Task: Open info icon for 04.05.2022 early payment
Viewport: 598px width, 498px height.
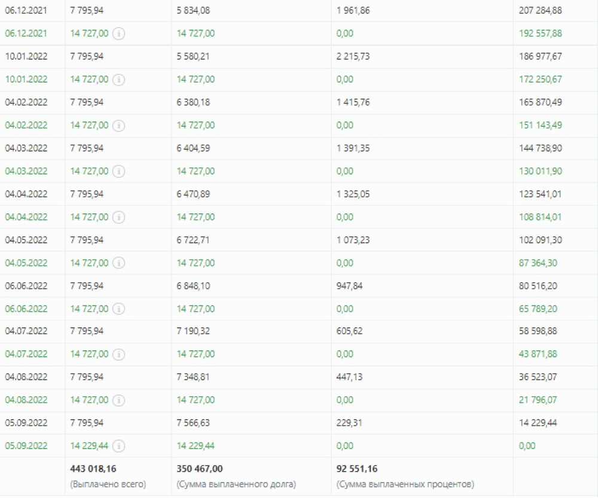Action: tap(118, 262)
